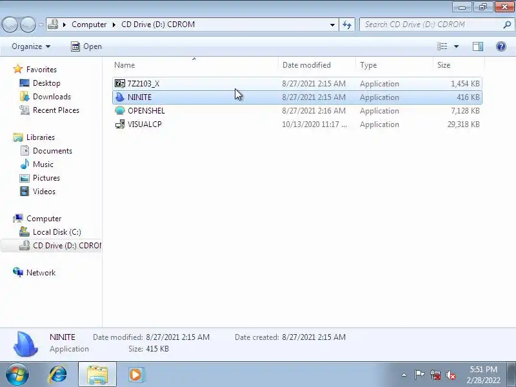
Task: Click the Libraries icon in navigation pane
Action: click(x=18, y=137)
